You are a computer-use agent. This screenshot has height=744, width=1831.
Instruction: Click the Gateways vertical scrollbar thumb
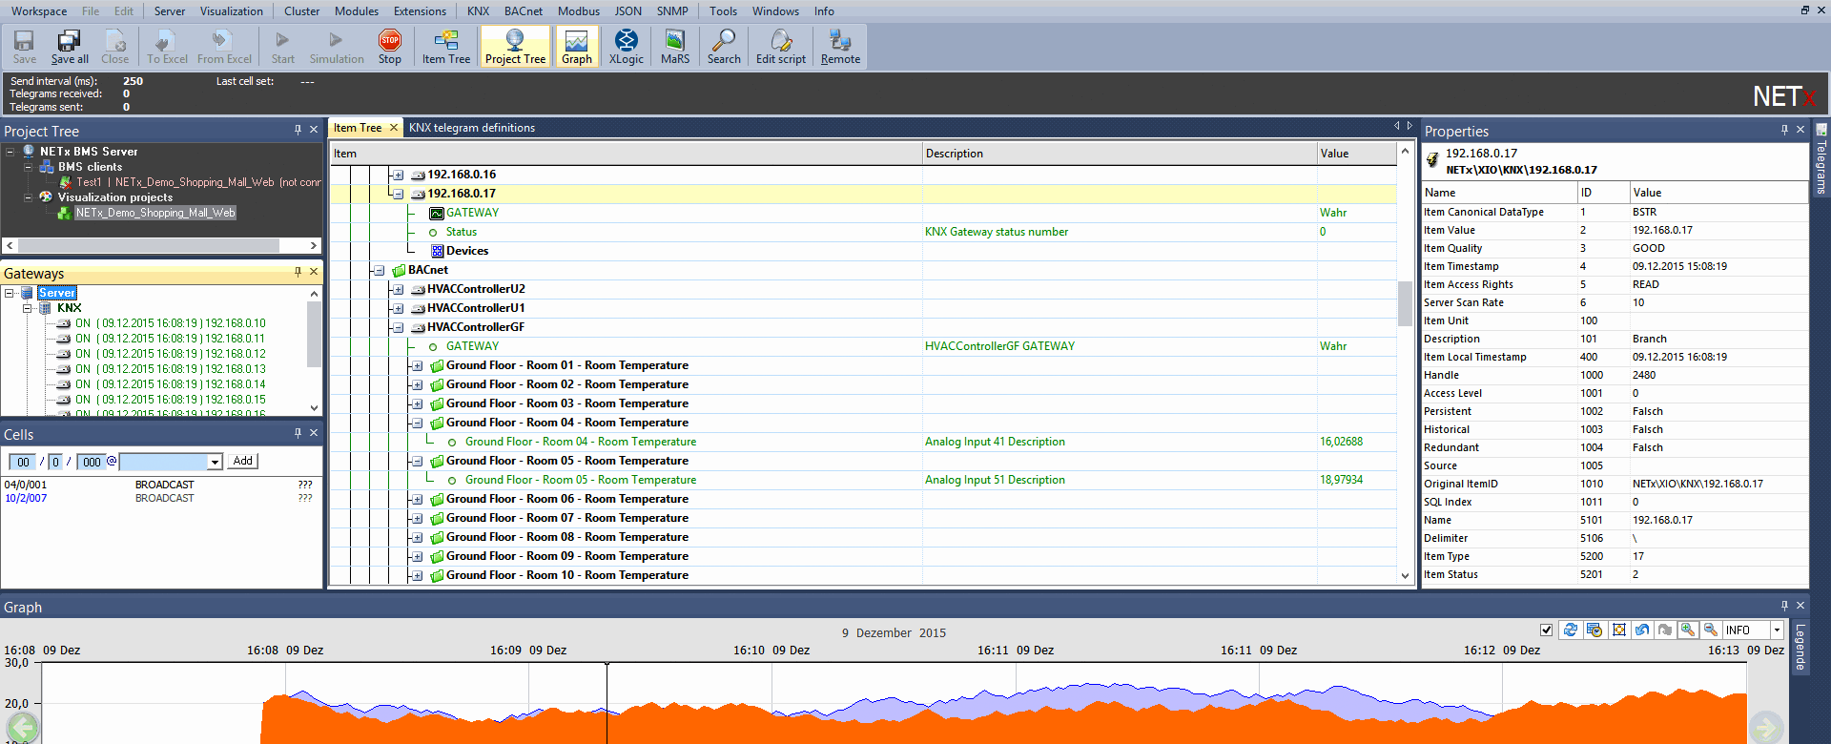click(x=314, y=334)
